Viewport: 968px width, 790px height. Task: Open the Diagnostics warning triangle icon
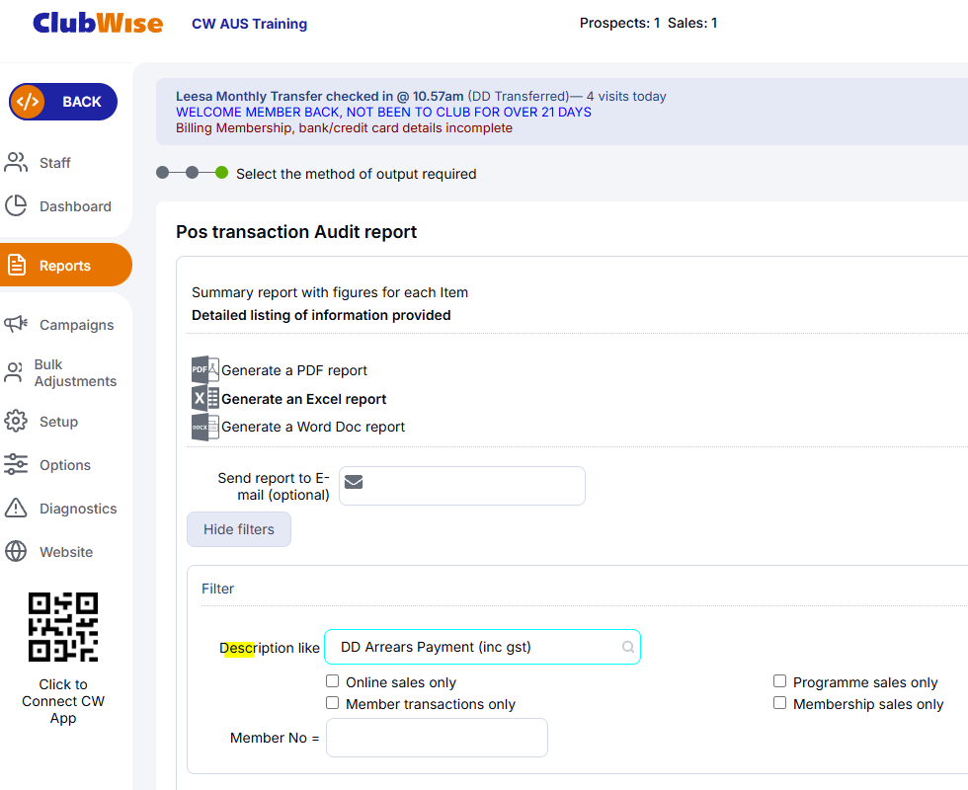pos(16,508)
